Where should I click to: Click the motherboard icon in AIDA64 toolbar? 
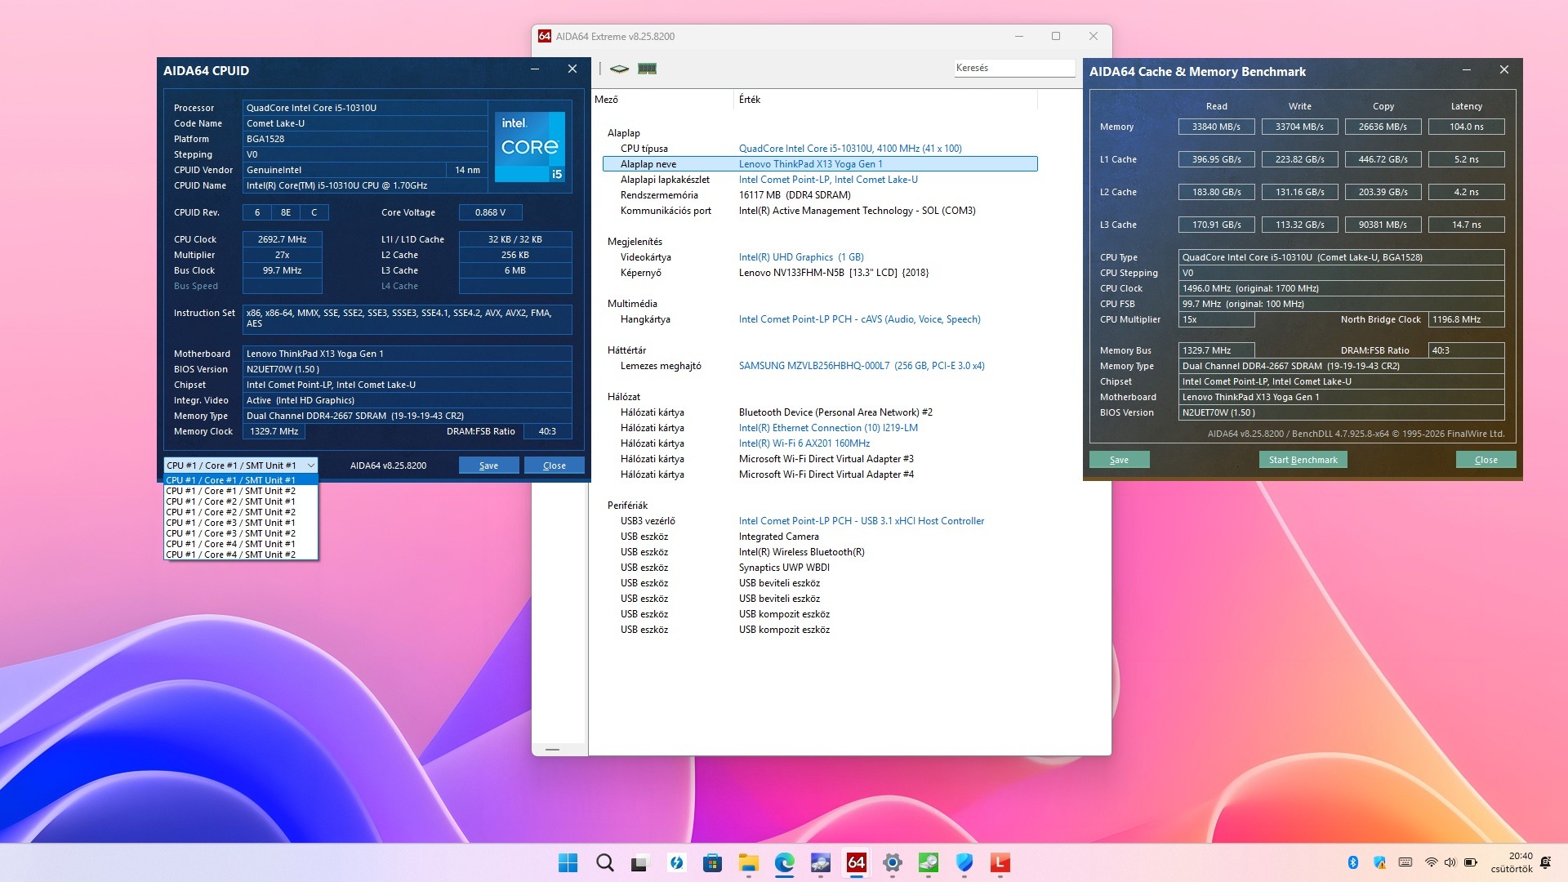click(619, 69)
